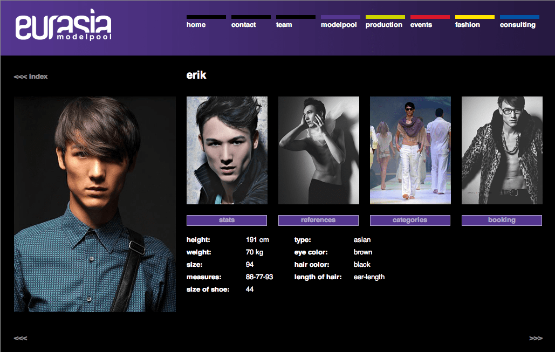
Task: Go to next model with bottom-right arrows
Action: [x=536, y=338]
